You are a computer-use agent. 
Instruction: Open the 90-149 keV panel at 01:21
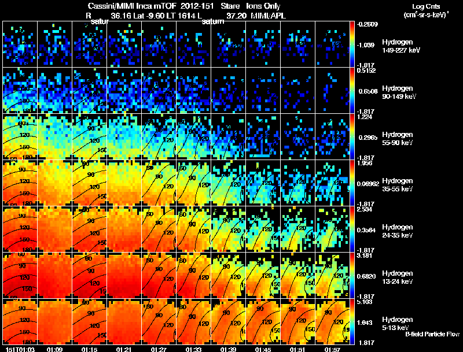(x=124, y=91)
